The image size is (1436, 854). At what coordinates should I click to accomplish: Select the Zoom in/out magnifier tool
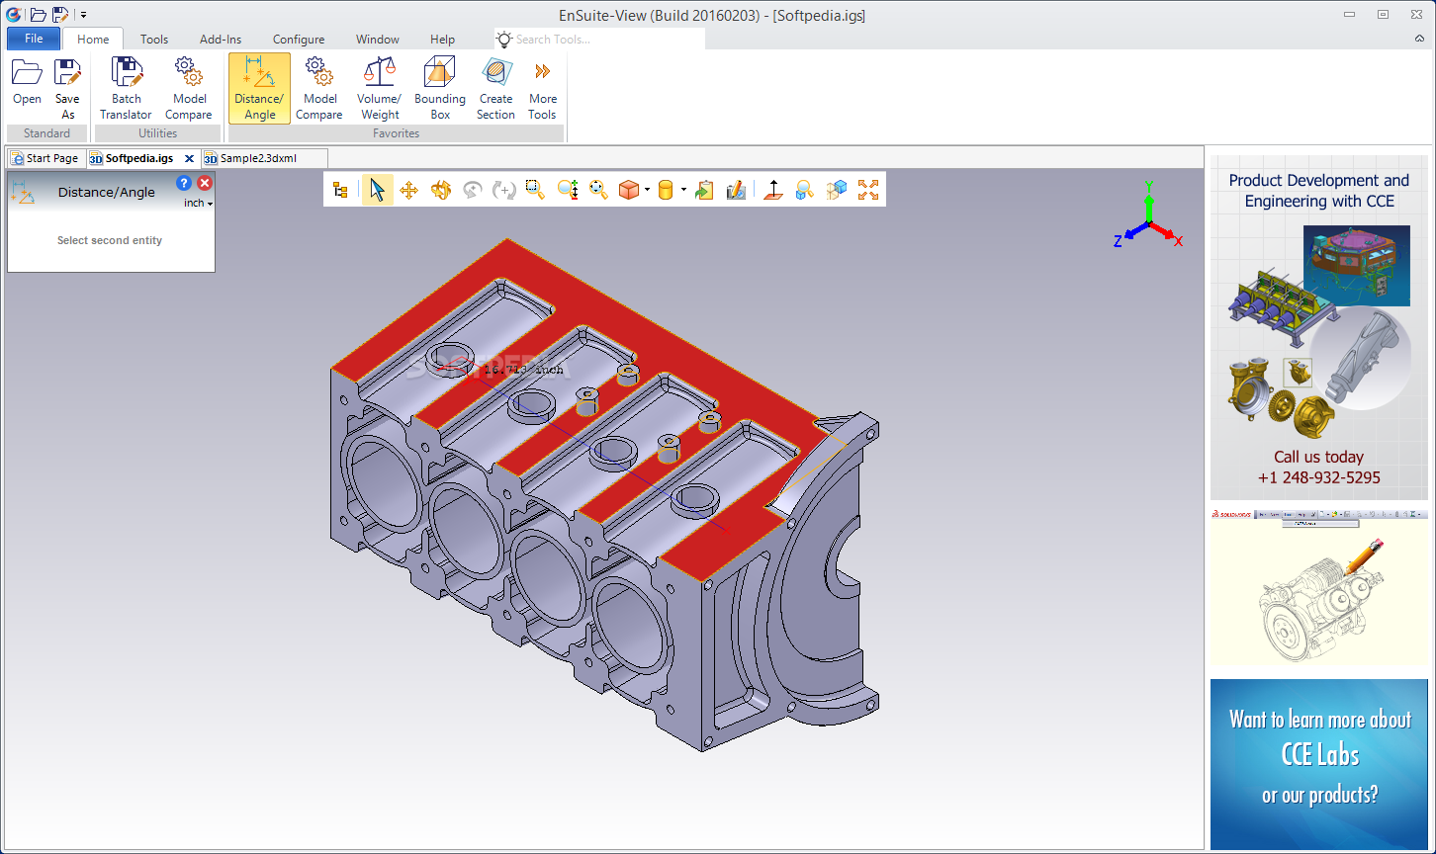pyautogui.click(x=568, y=190)
